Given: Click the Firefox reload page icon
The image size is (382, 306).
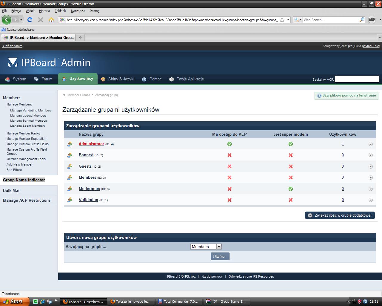Looking at the screenshot, I should tap(30, 20).
